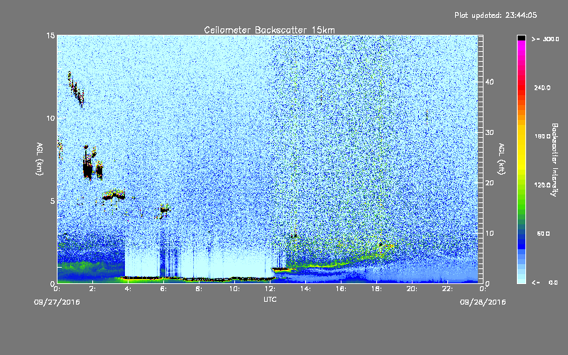
Task: Click the 5 tick on km axis
Action: [53, 201]
